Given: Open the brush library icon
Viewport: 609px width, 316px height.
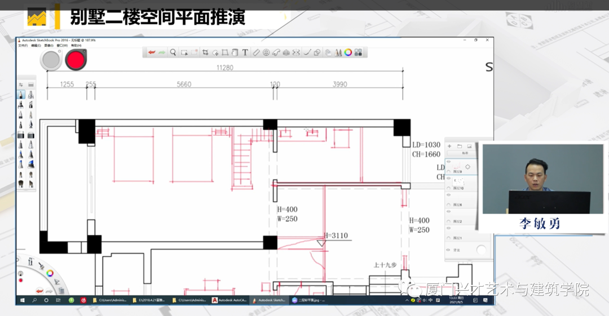Looking at the screenshot, I should 31,84.
